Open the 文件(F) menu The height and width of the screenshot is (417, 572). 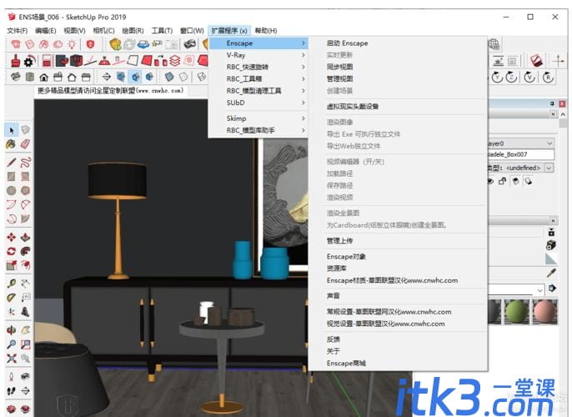18,31
